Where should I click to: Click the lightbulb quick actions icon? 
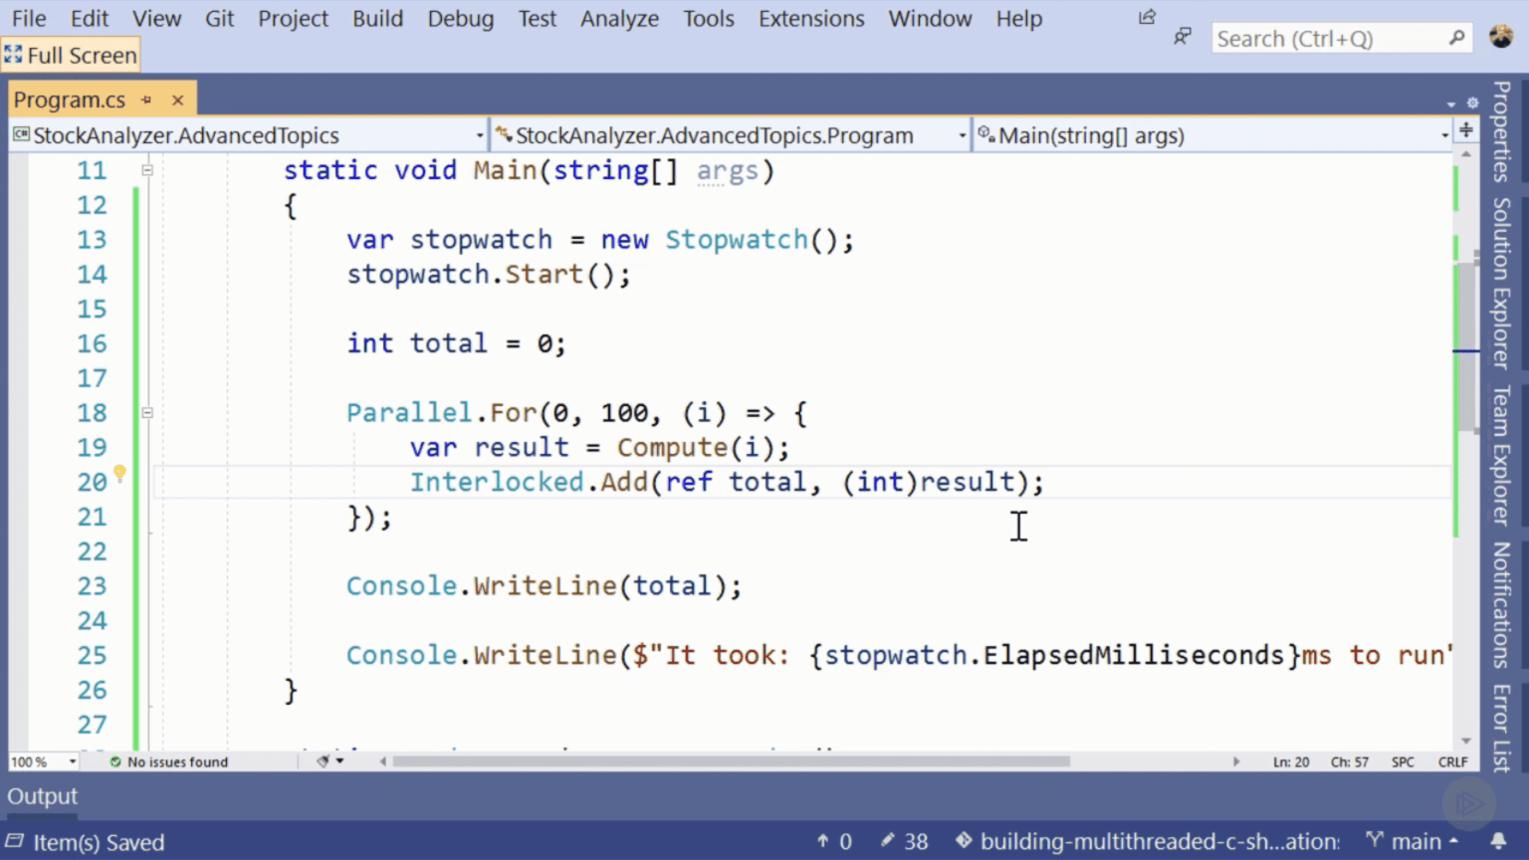click(119, 474)
